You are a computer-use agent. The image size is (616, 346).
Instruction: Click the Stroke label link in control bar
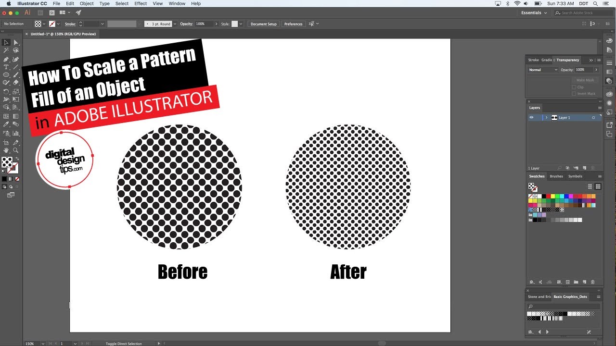click(x=70, y=24)
